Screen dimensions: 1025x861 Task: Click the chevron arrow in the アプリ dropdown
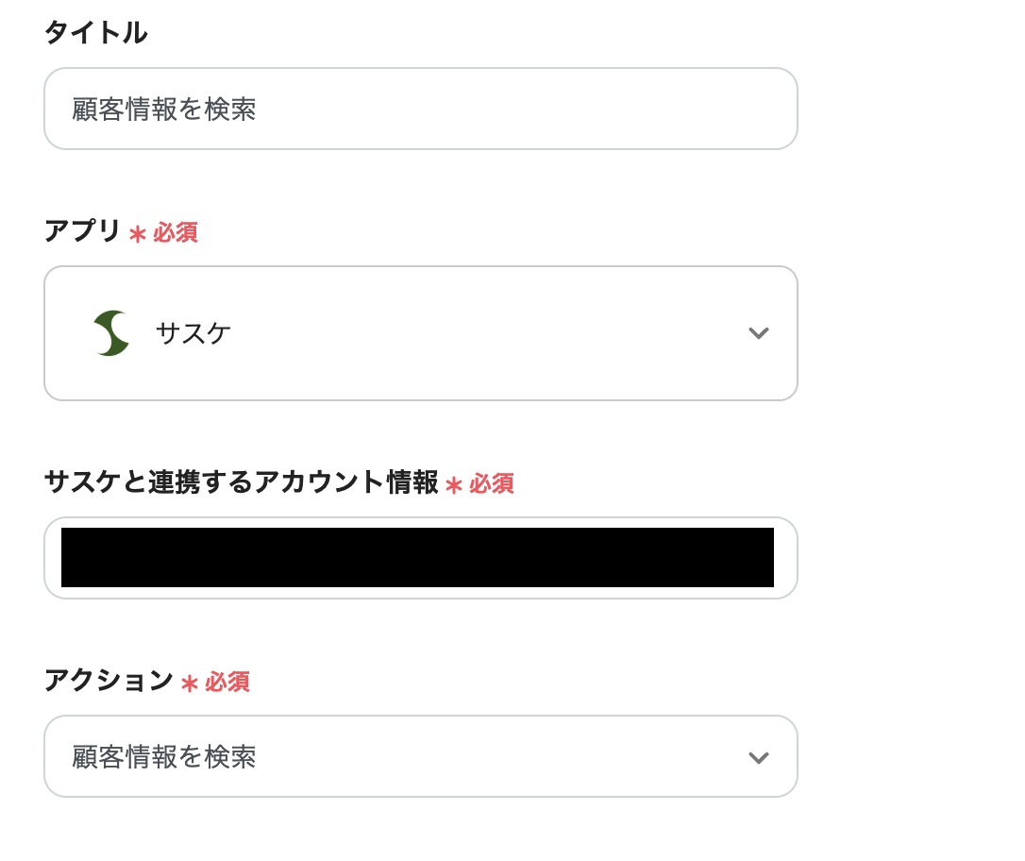[759, 333]
